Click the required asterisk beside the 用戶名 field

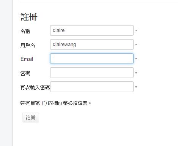click(136, 44)
